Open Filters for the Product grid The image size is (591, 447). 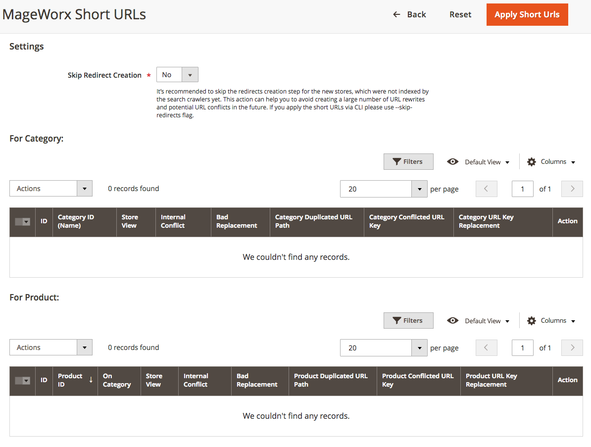pyautogui.click(x=408, y=321)
